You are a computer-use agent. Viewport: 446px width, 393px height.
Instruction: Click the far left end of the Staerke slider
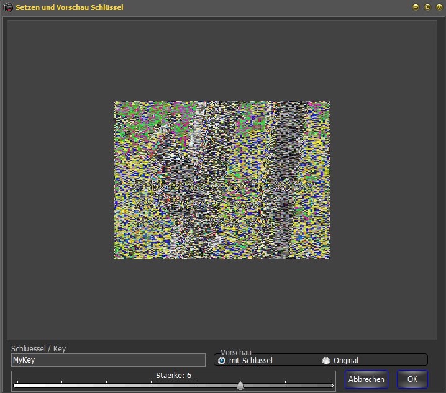(15, 386)
